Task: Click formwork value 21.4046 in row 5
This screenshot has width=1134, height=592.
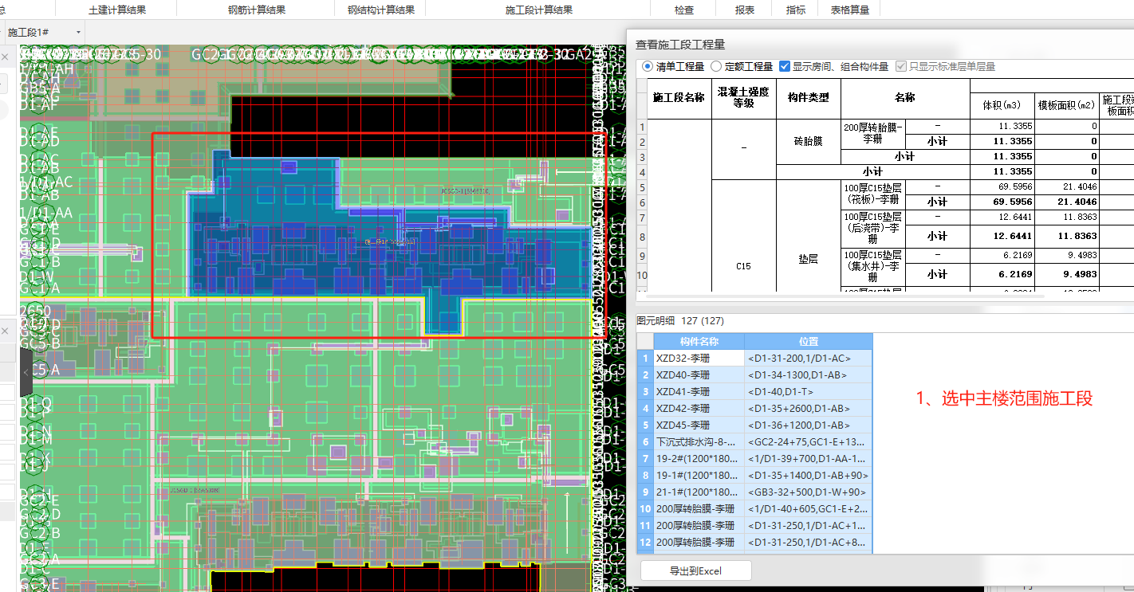Action: (x=1066, y=186)
